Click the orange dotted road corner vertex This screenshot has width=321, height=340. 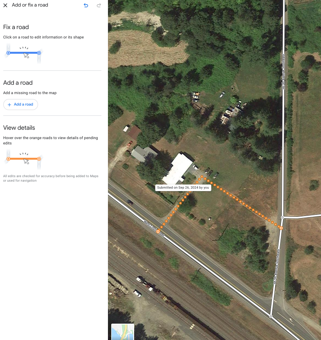click(202, 177)
